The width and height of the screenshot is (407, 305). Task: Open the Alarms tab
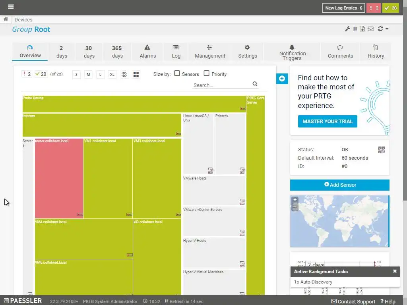tap(147, 52)
